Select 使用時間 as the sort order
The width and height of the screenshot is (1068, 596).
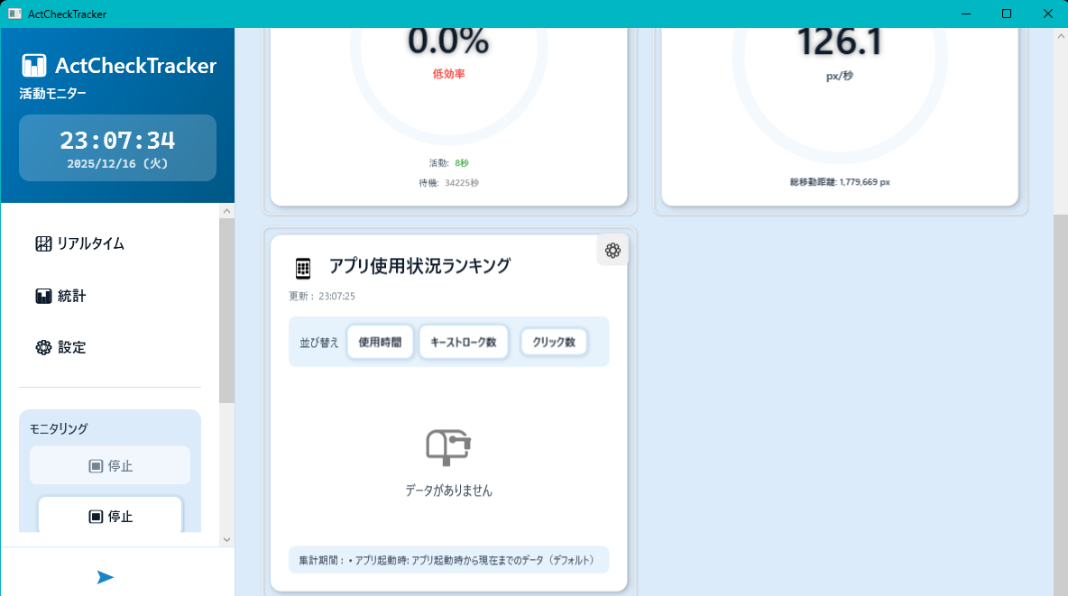point(380,342)
